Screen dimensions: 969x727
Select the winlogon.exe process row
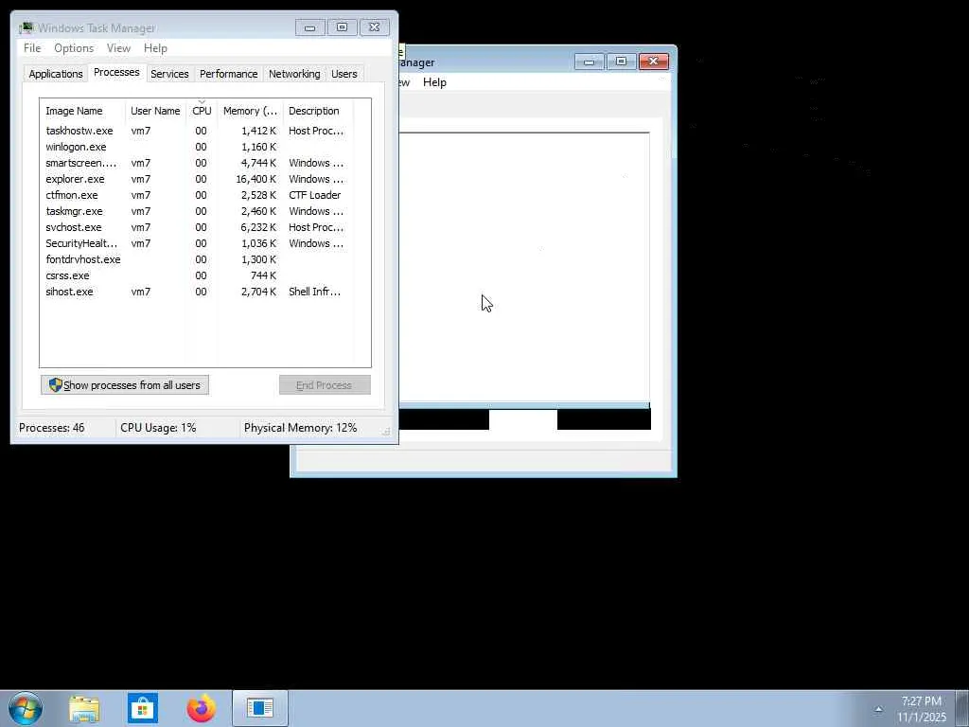click(x=197, y=147)
